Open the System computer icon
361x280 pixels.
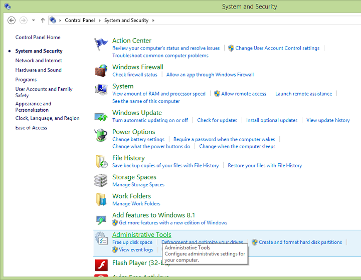(101, 90)
